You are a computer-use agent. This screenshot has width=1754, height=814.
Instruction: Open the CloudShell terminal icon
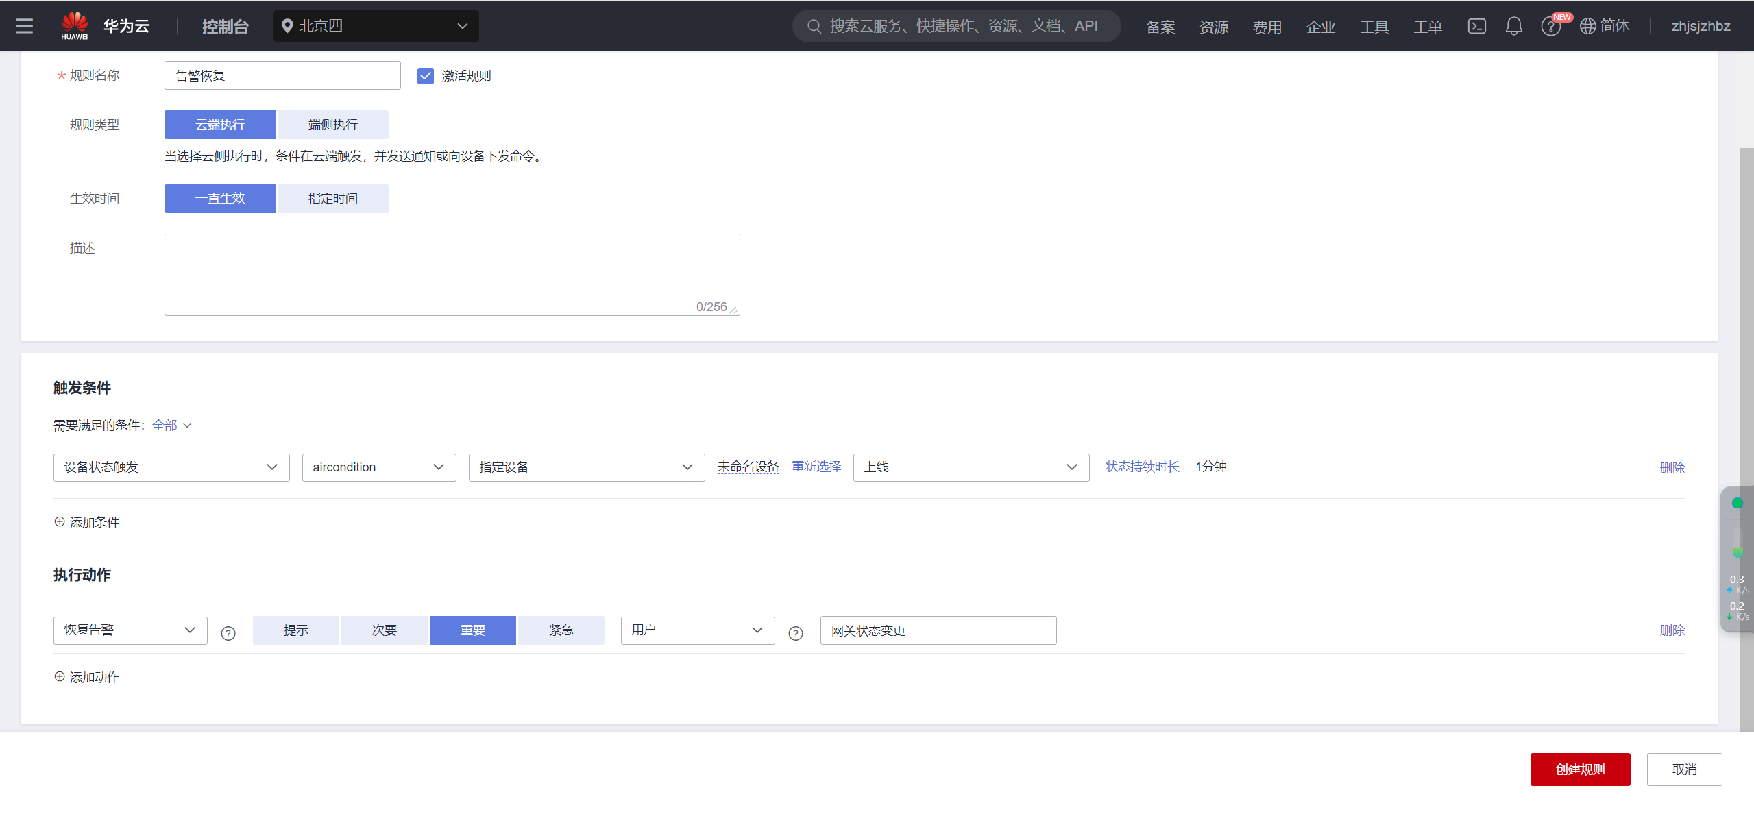point(1476,26)
